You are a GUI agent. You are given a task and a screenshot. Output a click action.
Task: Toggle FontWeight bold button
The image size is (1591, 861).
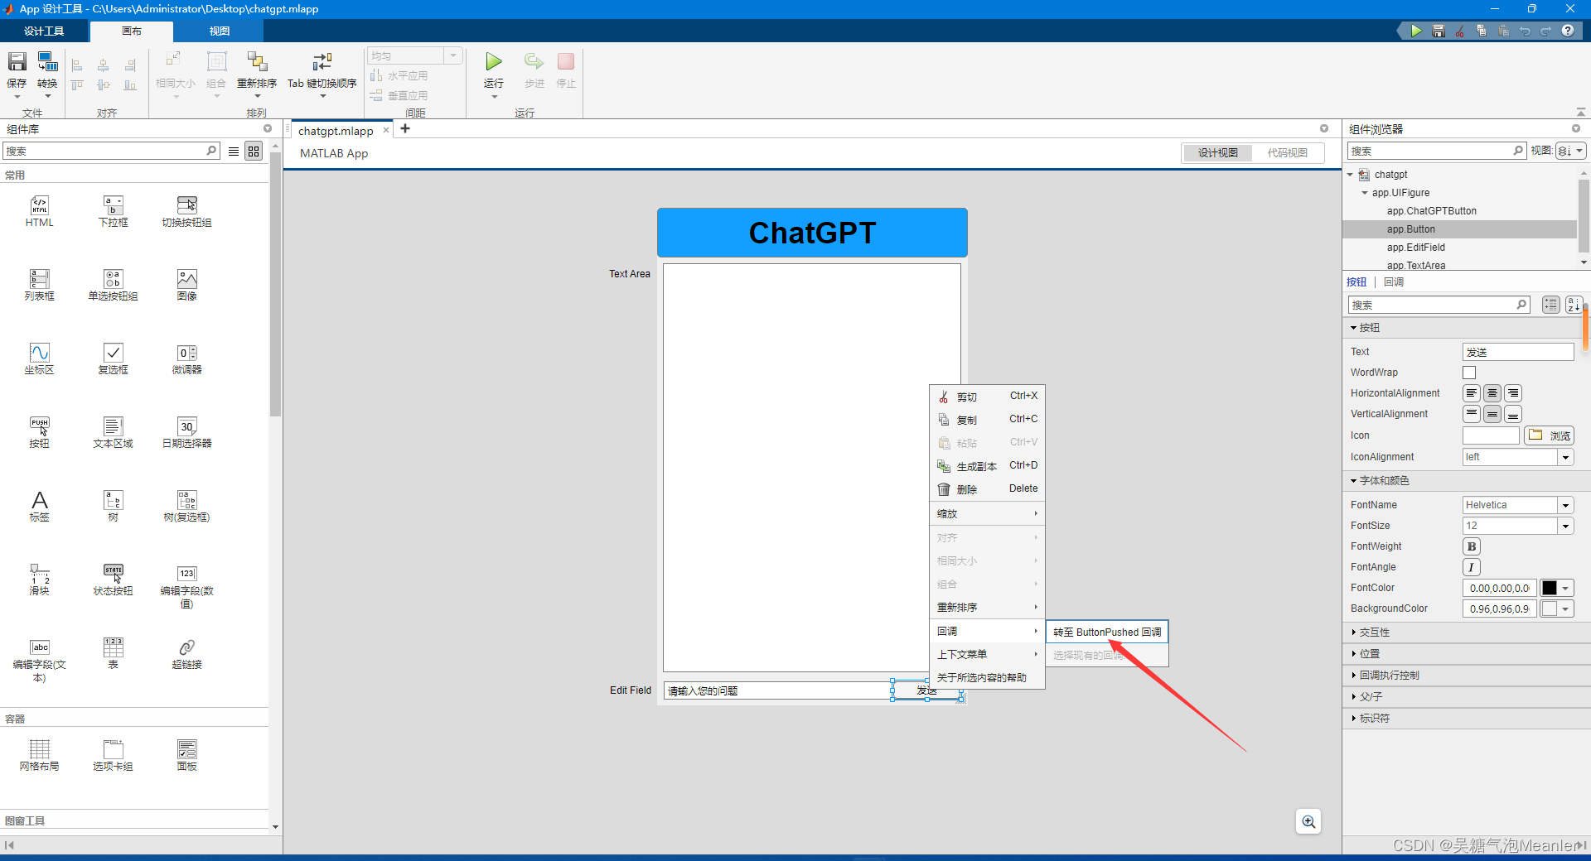(x=1472, y=546)
